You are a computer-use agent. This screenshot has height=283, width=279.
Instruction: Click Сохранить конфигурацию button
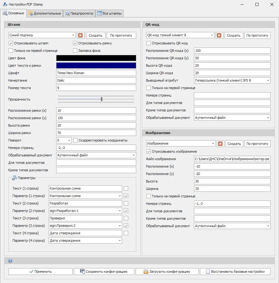[104, 272]
